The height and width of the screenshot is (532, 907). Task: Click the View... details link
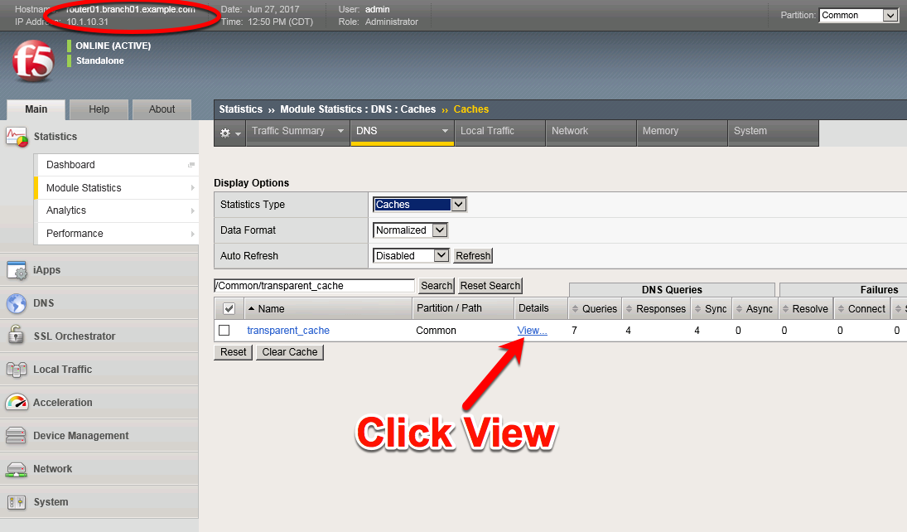tap(532, 331)
